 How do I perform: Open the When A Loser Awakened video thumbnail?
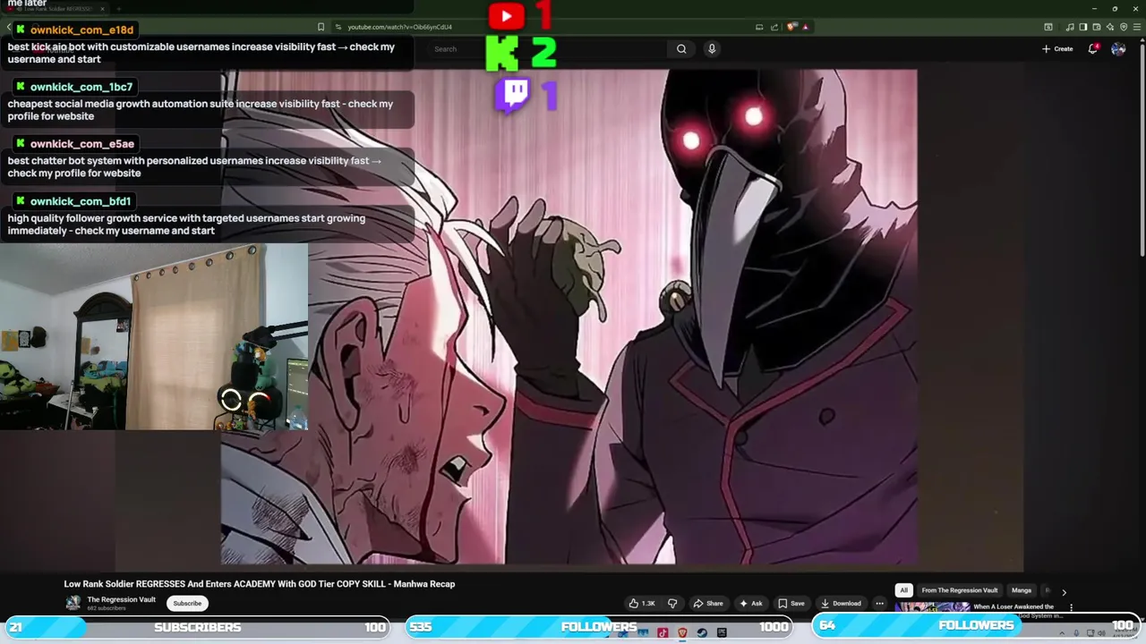pyautogui.click(x=931, y=608)
